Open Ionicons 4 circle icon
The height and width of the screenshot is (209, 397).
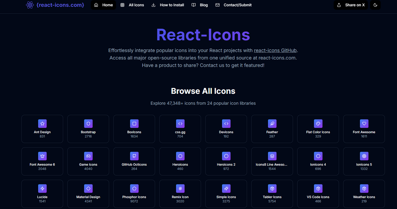318,156
